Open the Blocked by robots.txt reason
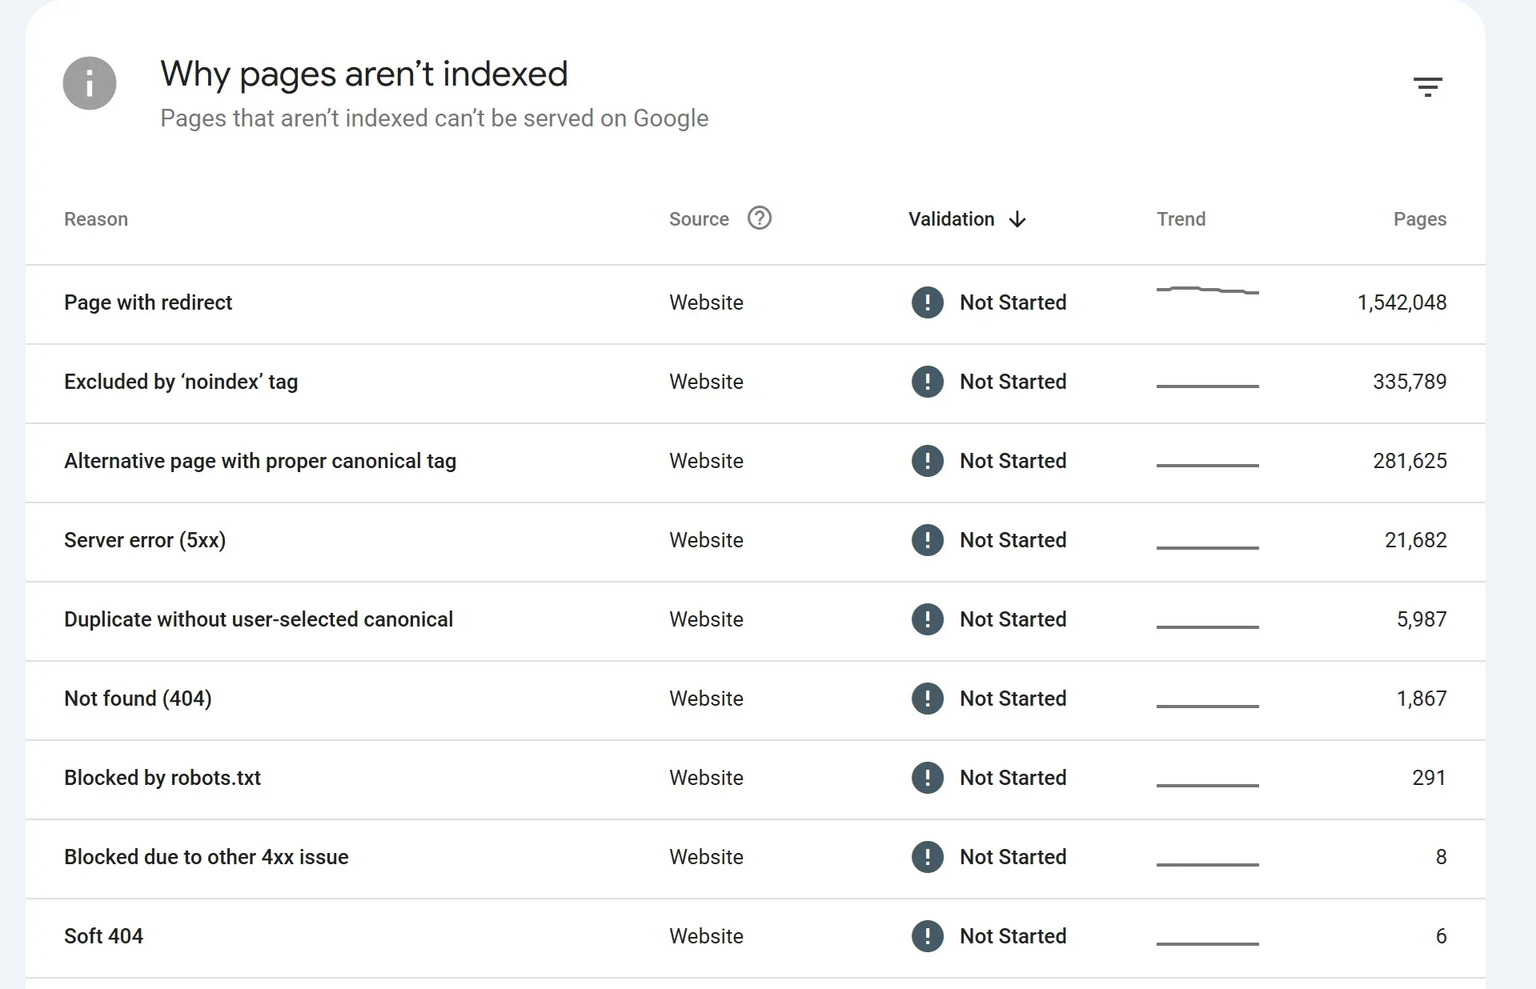Screen dimensions: 1536x989 (x=162, y=778)
